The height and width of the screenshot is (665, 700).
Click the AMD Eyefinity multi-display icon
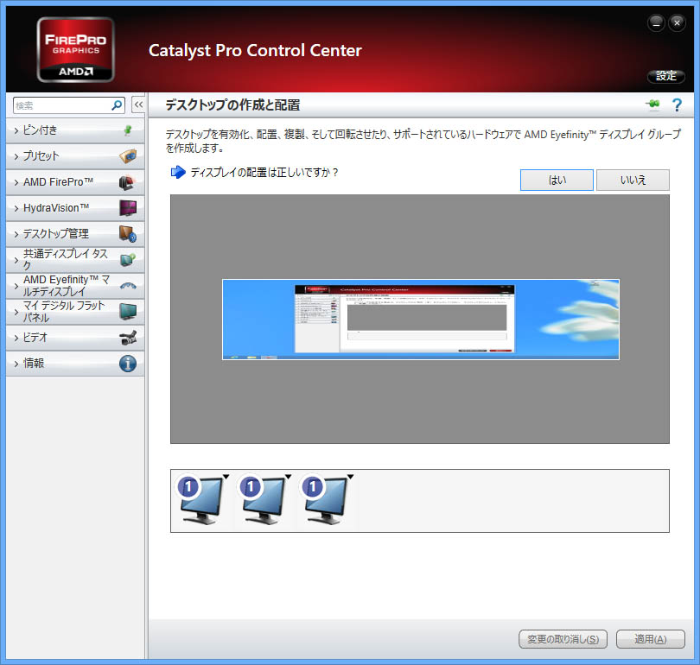[x=128, y=286]
